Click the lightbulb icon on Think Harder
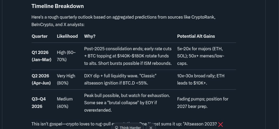279x129 pixels. point(117,128)
